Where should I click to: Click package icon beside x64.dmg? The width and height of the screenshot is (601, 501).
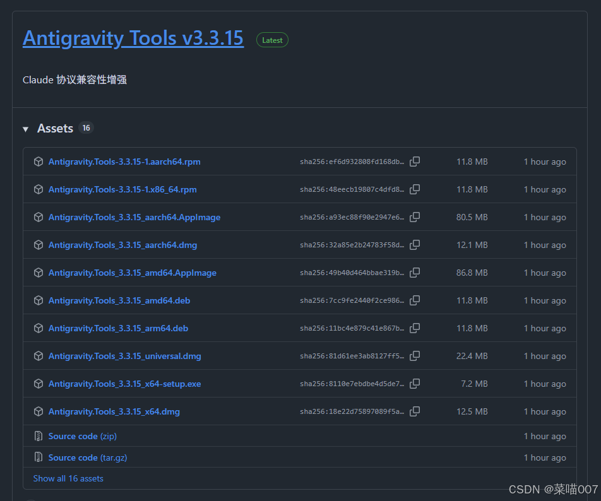[x=39, y=411]
